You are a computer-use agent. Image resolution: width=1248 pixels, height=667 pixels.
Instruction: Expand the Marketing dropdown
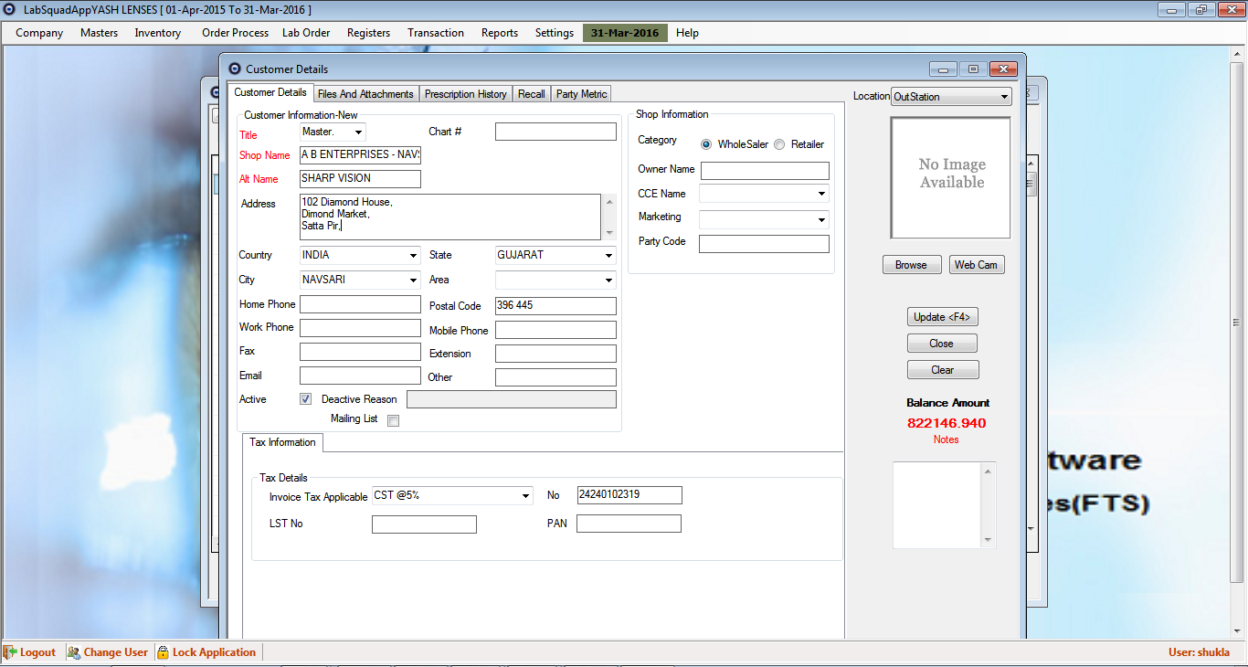(x=821, y=219)
